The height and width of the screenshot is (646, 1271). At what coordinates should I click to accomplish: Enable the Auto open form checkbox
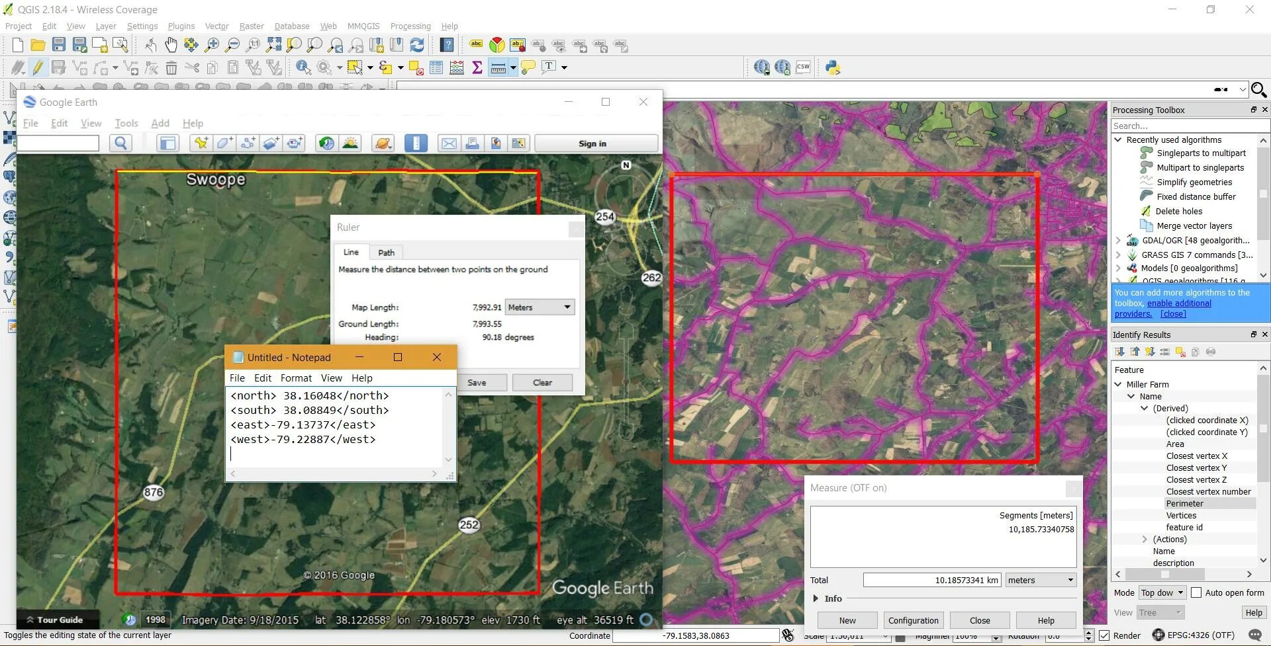click(x=1196, y=592)
